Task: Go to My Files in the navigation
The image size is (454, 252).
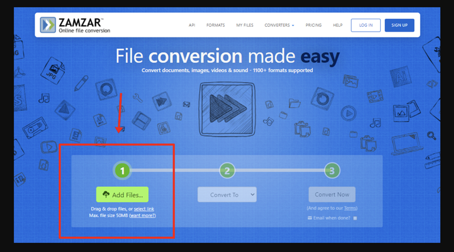Action: point(245,25)
